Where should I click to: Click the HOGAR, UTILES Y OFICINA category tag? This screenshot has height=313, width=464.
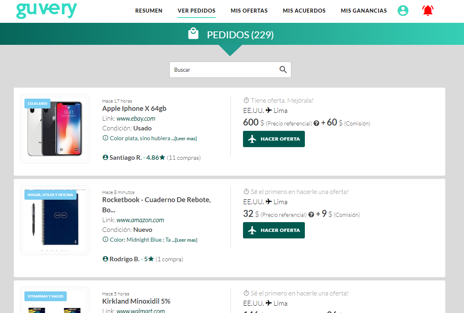pos(50,195)
